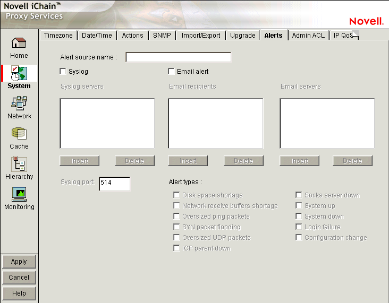Viewport: 389px width, 303px height.
Task: Click the Cancel button
Action: [x=19, y=277]
